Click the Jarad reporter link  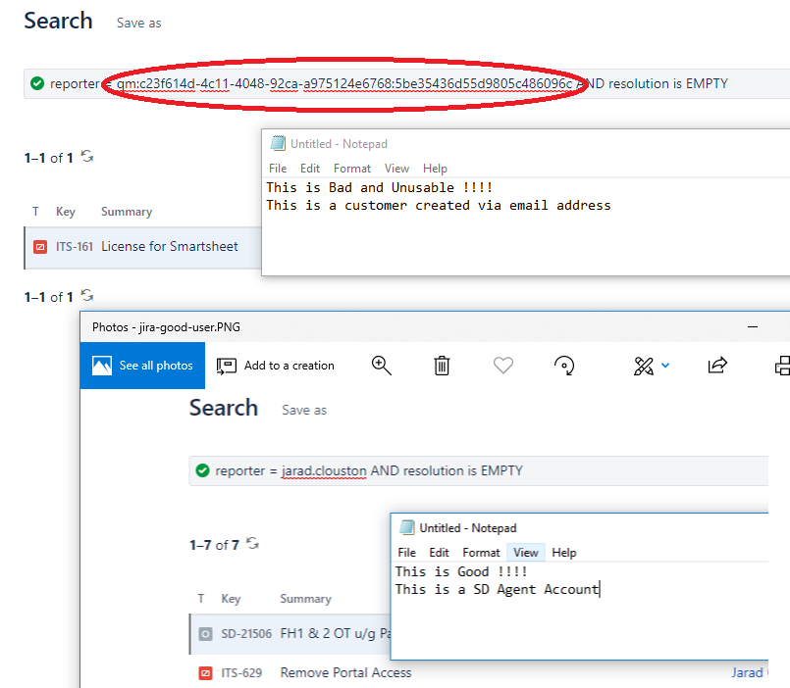747,673
